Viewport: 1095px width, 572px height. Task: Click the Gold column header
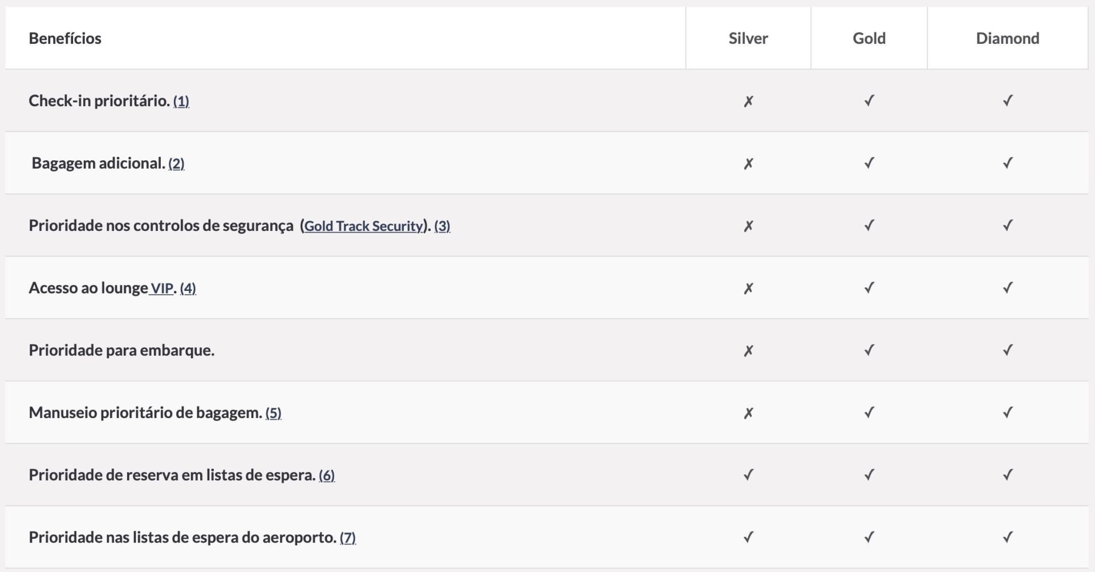[x=869, y=38]
